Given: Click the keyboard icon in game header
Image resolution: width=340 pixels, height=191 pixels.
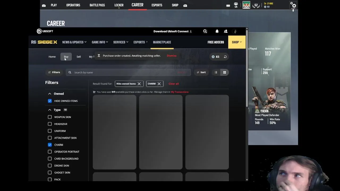Looking at the screenshot, I should point(228,5).
